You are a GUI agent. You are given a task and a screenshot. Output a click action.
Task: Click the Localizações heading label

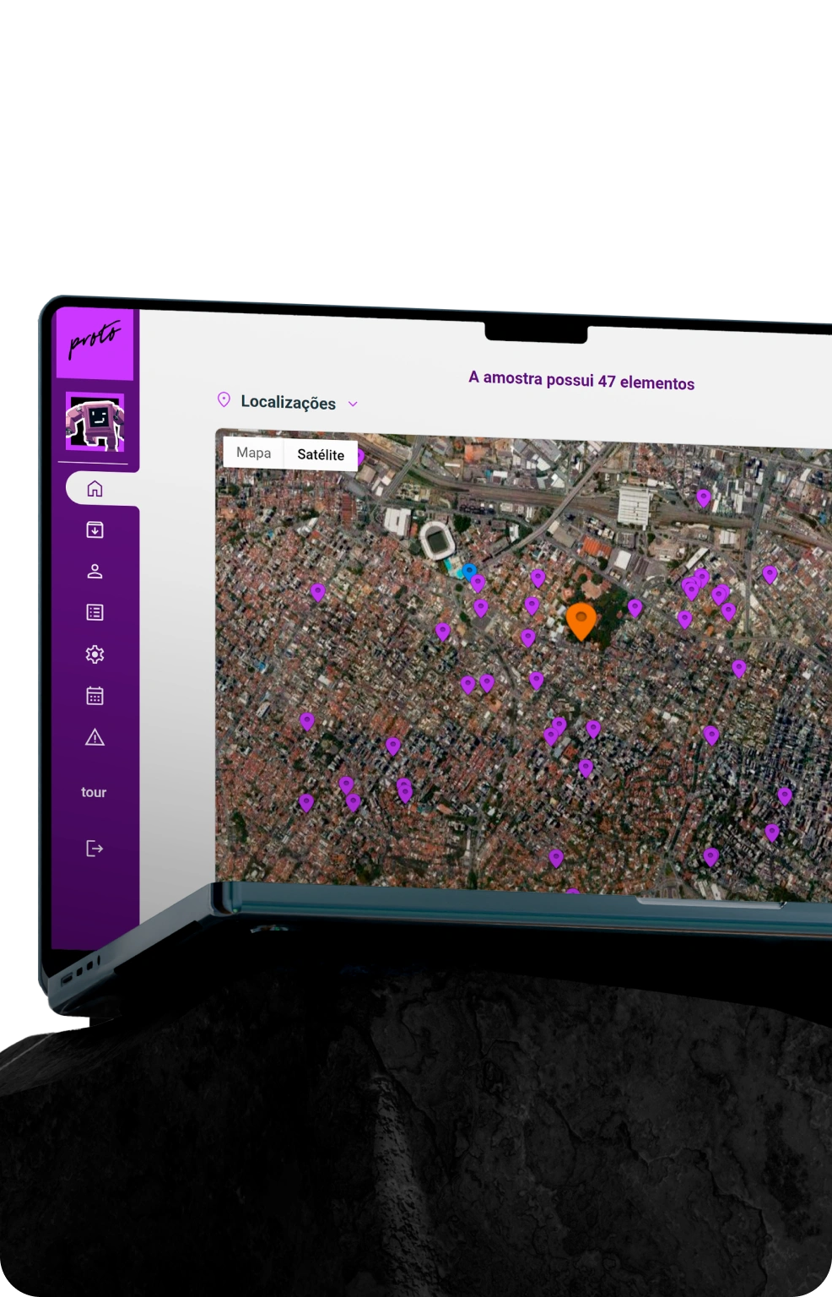289,402
